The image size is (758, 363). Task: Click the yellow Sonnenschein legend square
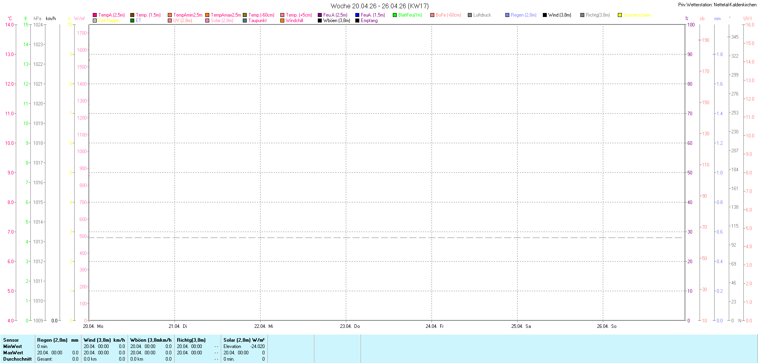click(x=620, y=15)
